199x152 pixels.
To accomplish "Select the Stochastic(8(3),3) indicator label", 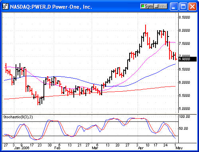I will pos(18,117).
